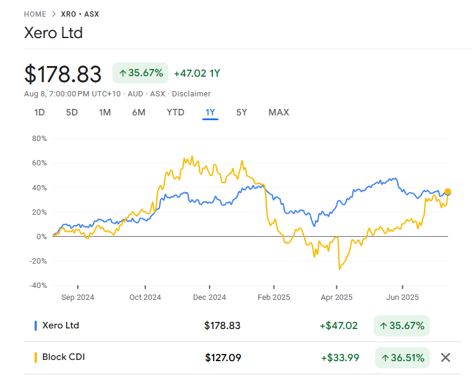The width and height of the screenshot is (472, 379).
Task: Choose the YTD range tab
Action: pyautogui.click(x=176, y=112)
